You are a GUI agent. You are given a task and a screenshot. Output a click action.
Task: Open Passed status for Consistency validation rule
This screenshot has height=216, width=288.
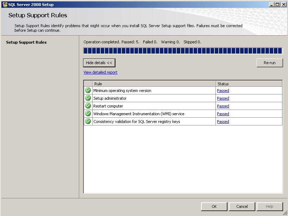(x=223, y=122)
